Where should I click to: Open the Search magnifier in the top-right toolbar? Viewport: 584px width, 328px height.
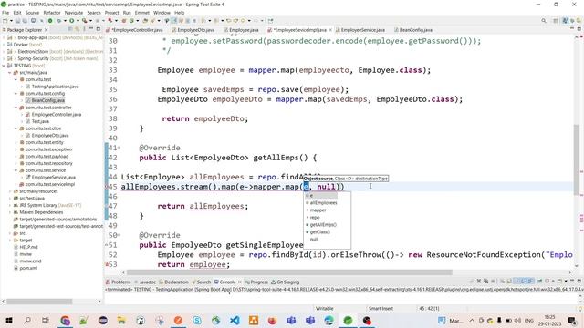point(544,21)
